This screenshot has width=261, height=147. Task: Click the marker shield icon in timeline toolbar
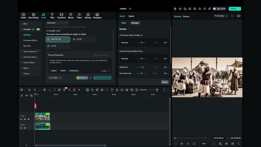112,90
